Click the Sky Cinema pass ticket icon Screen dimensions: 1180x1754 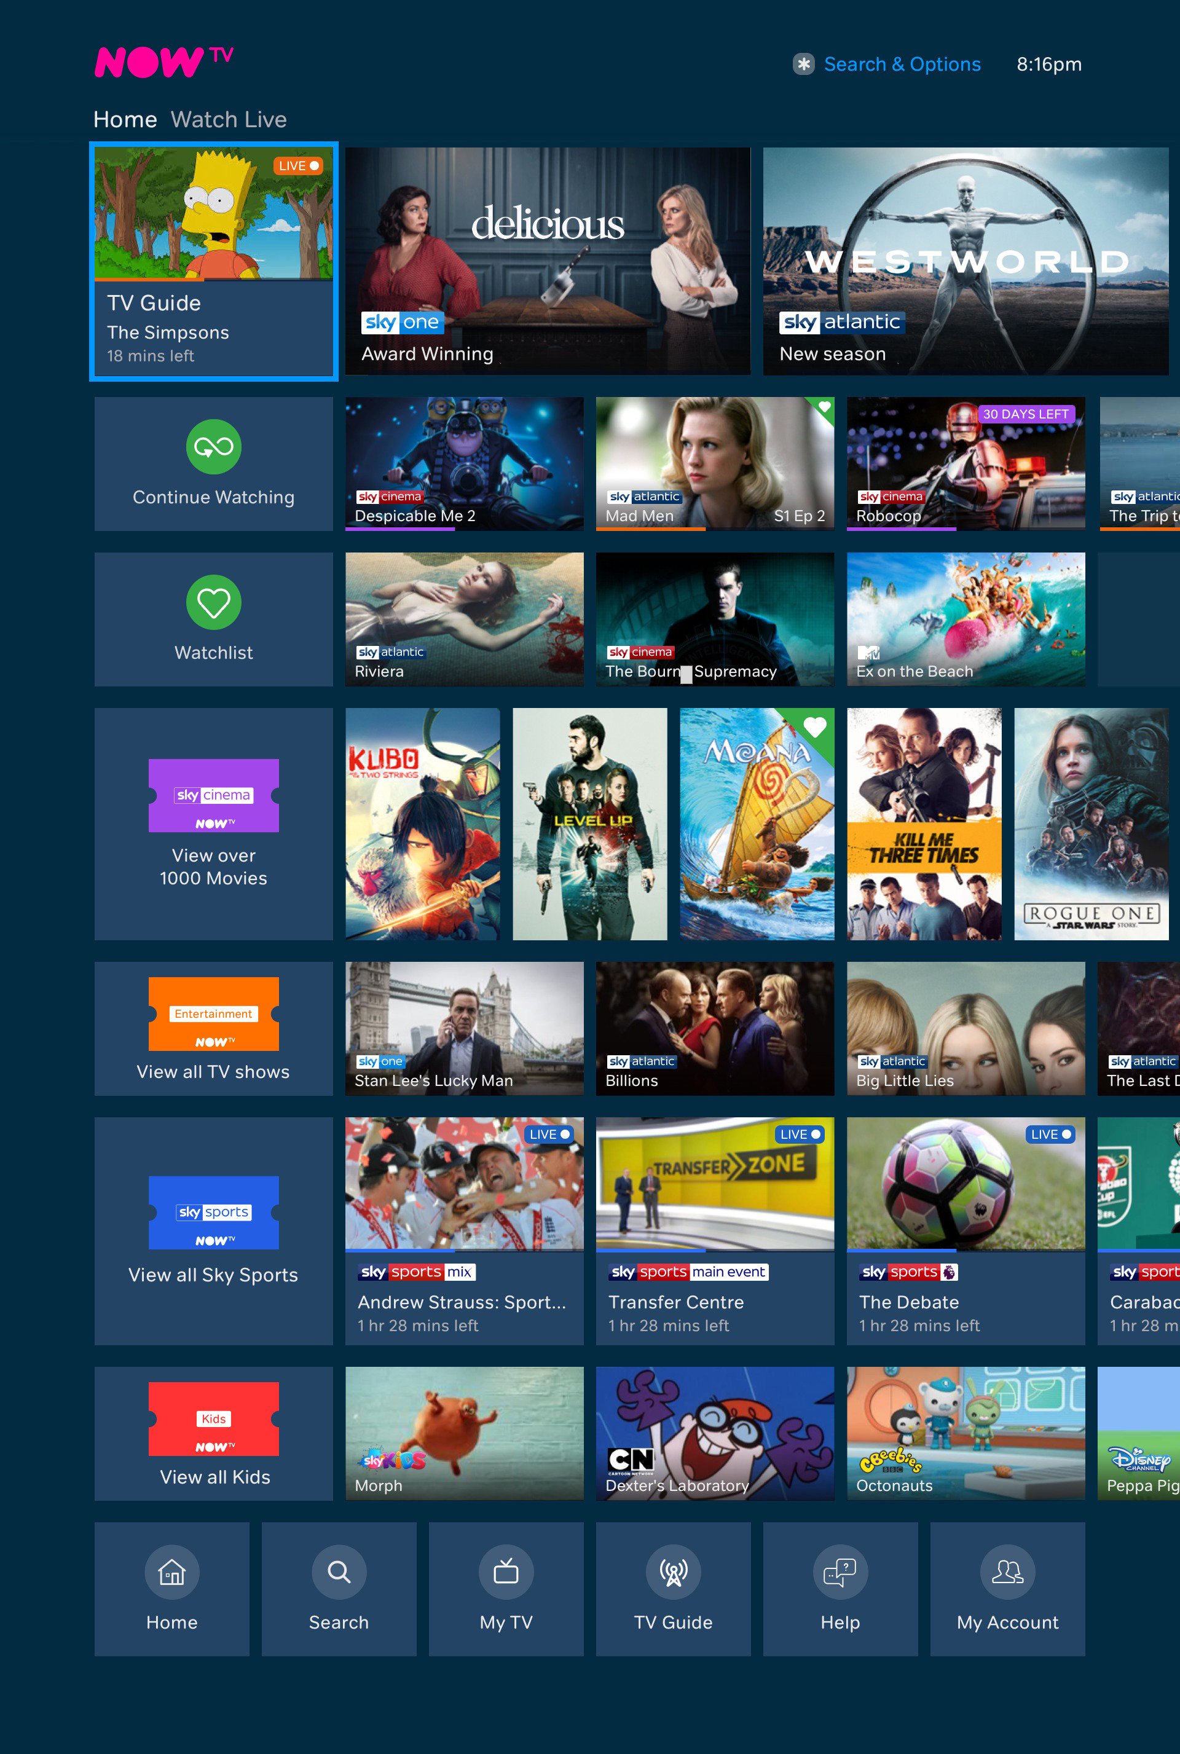point(214,795)
